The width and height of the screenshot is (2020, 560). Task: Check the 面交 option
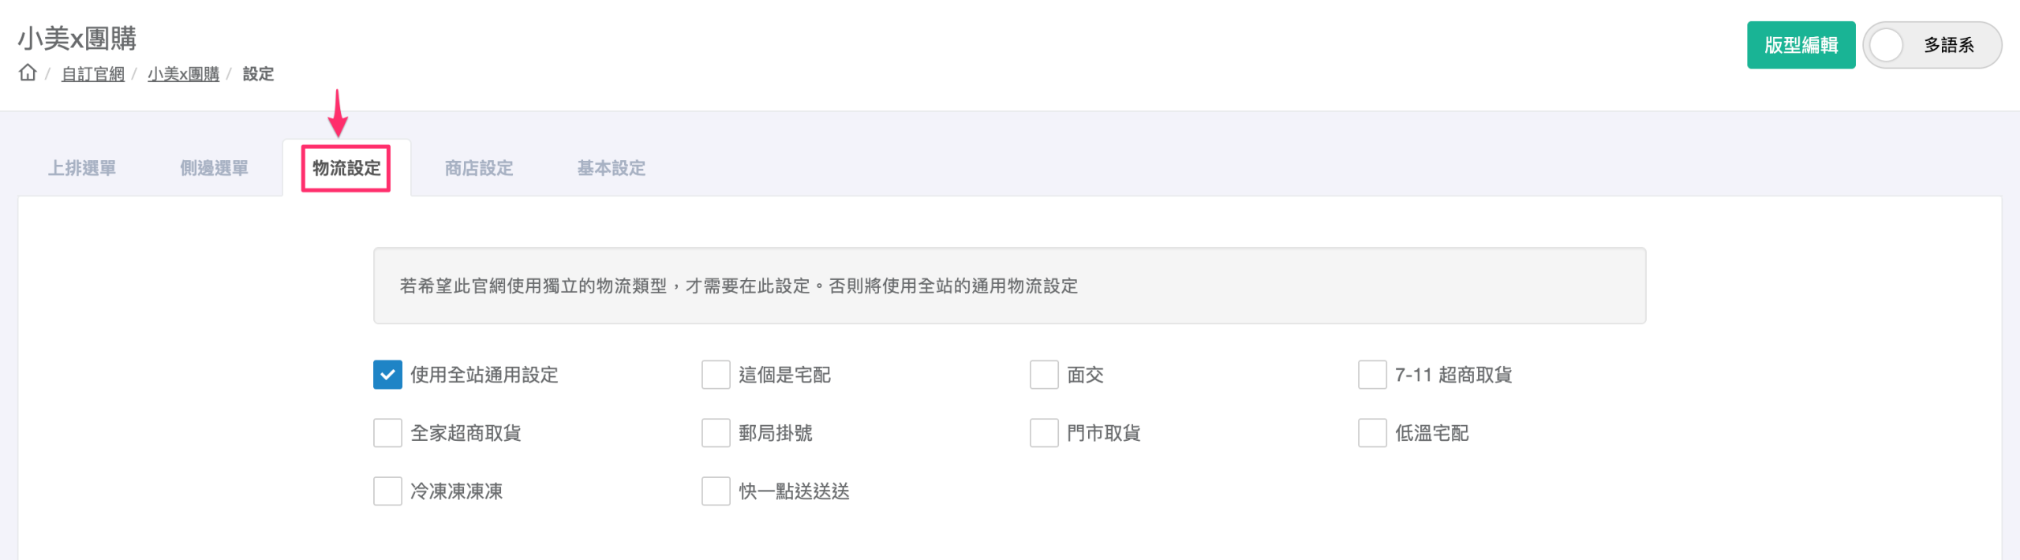coord(1044,375)
